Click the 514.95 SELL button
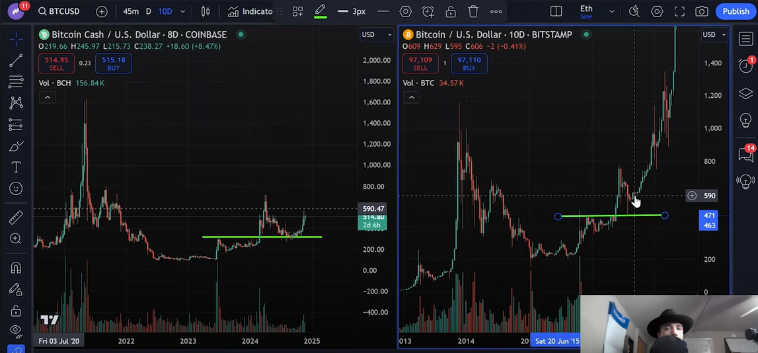 click(57, 64)
